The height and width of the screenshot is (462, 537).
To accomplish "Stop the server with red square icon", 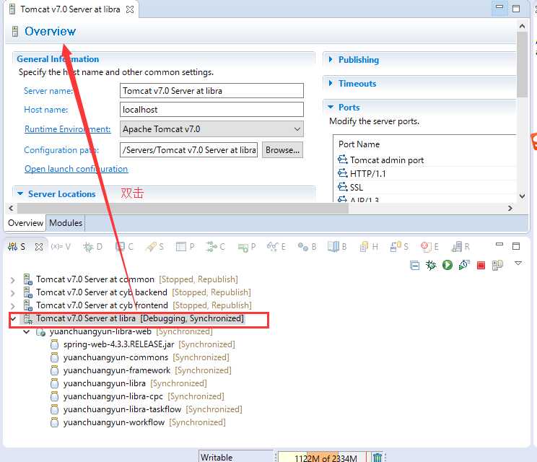I will (x=481, y=266).
